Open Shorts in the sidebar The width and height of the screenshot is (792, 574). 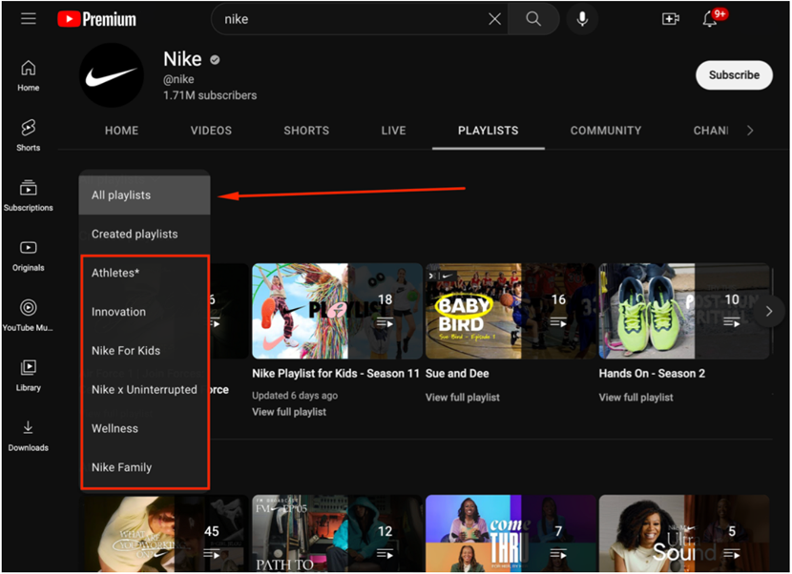[29, 135]
